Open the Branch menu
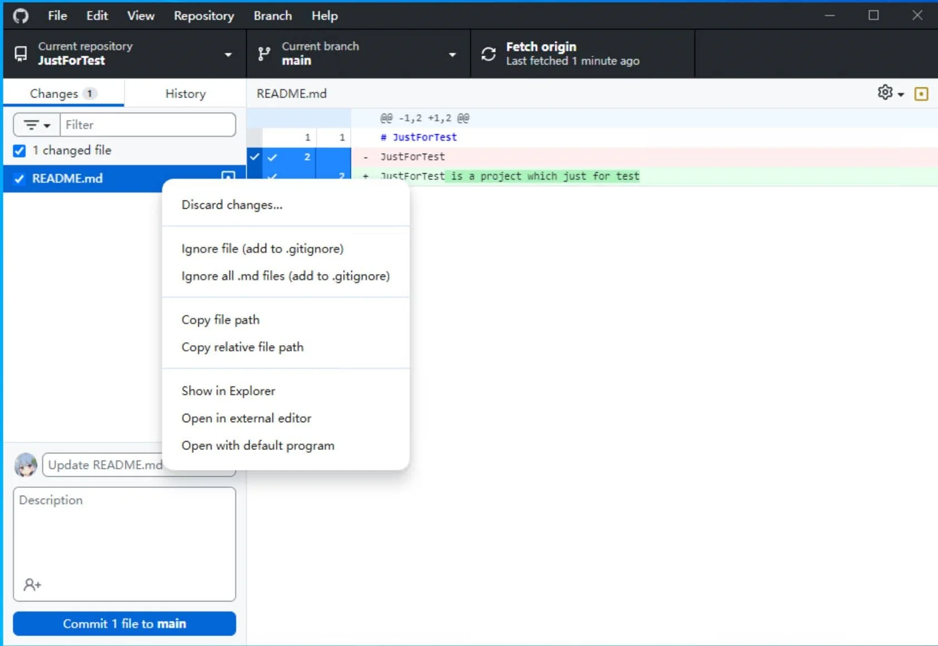938x646 pixels. [272, 16]
